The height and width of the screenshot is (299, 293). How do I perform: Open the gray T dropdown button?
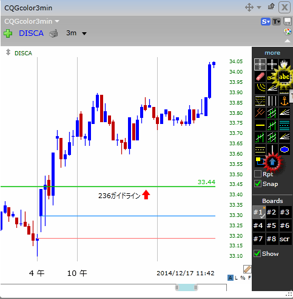pyautogui.click(x=277, y=21)
